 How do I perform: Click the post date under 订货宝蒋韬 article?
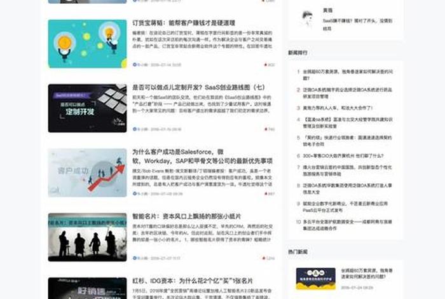coord(166,65)
